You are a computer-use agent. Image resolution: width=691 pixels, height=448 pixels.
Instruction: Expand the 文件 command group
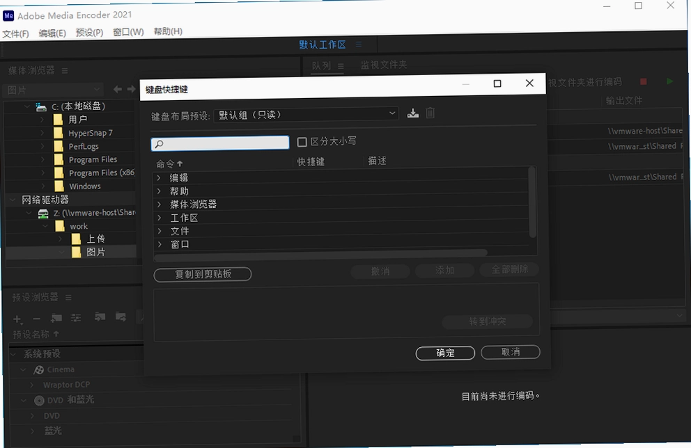point(160,231)
